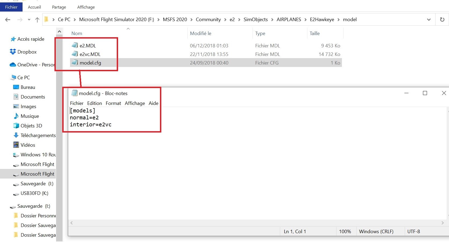Open Notepad's Edition menu
449x242 pixels.
coord(94,103)
